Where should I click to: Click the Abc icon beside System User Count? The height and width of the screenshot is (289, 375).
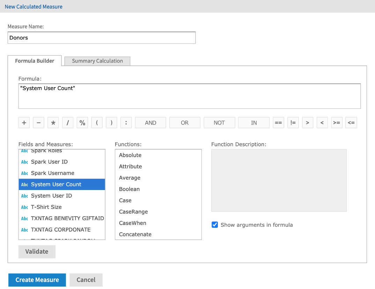[x=25, y=184]
